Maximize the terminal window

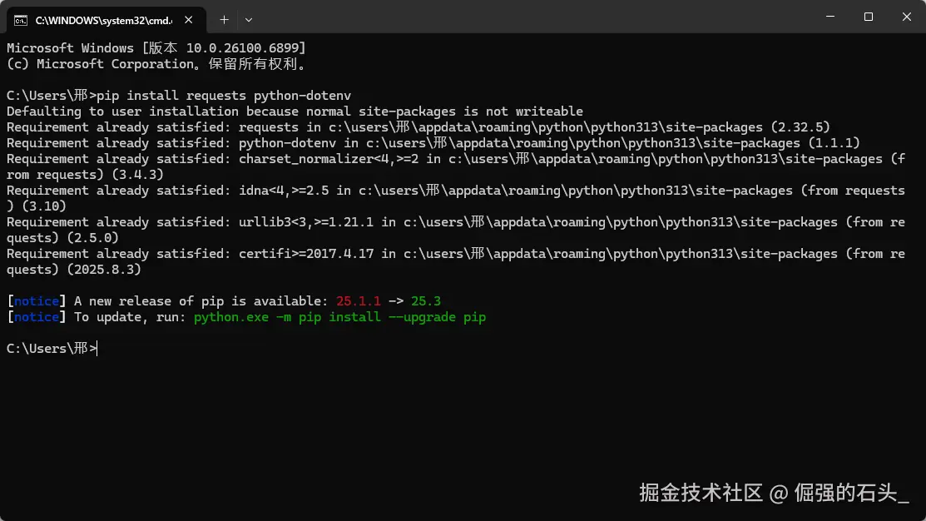[x=868, y=17]
